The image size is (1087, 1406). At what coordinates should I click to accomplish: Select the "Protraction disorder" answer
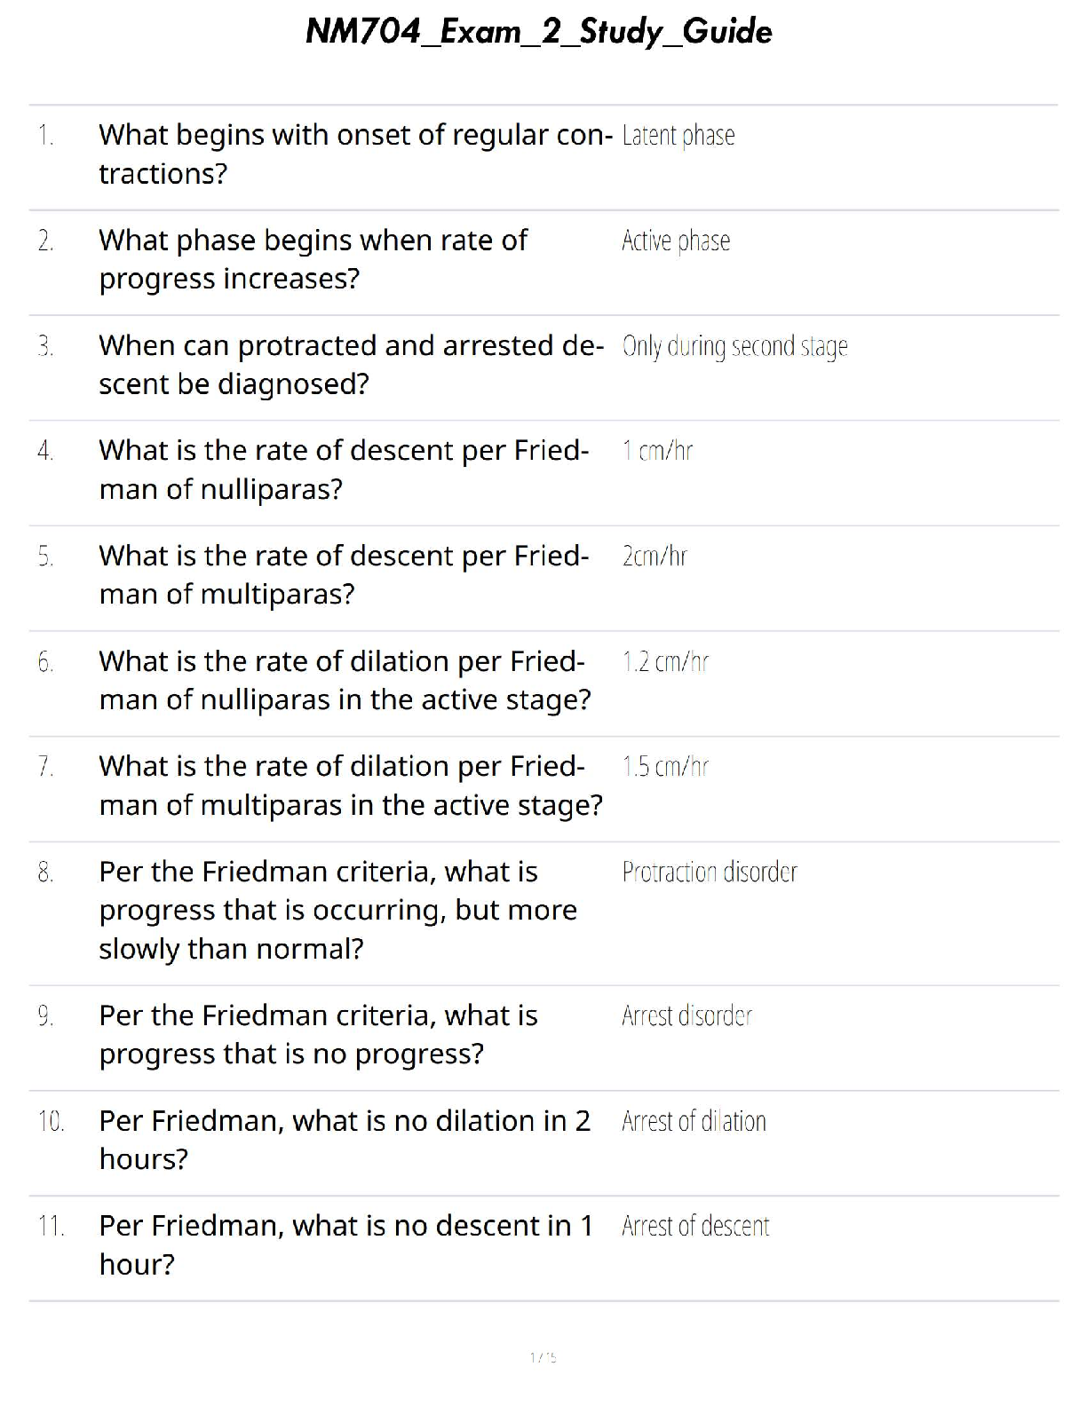(x=710, y=873)
